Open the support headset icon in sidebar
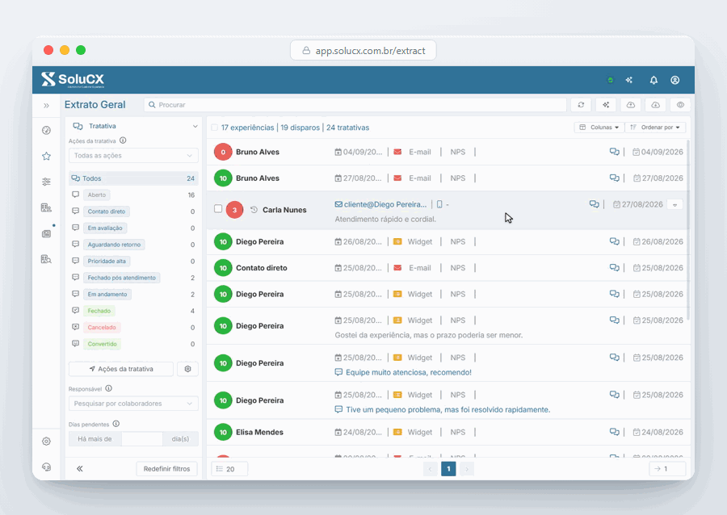This screenshot has height=515, width=727. coord(46,467)
